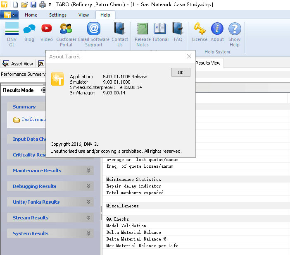Image resolution: width=290 pixels, height=255 pixels.
Task: Click the Performance Summary title field
Action: tap(23, 74)
